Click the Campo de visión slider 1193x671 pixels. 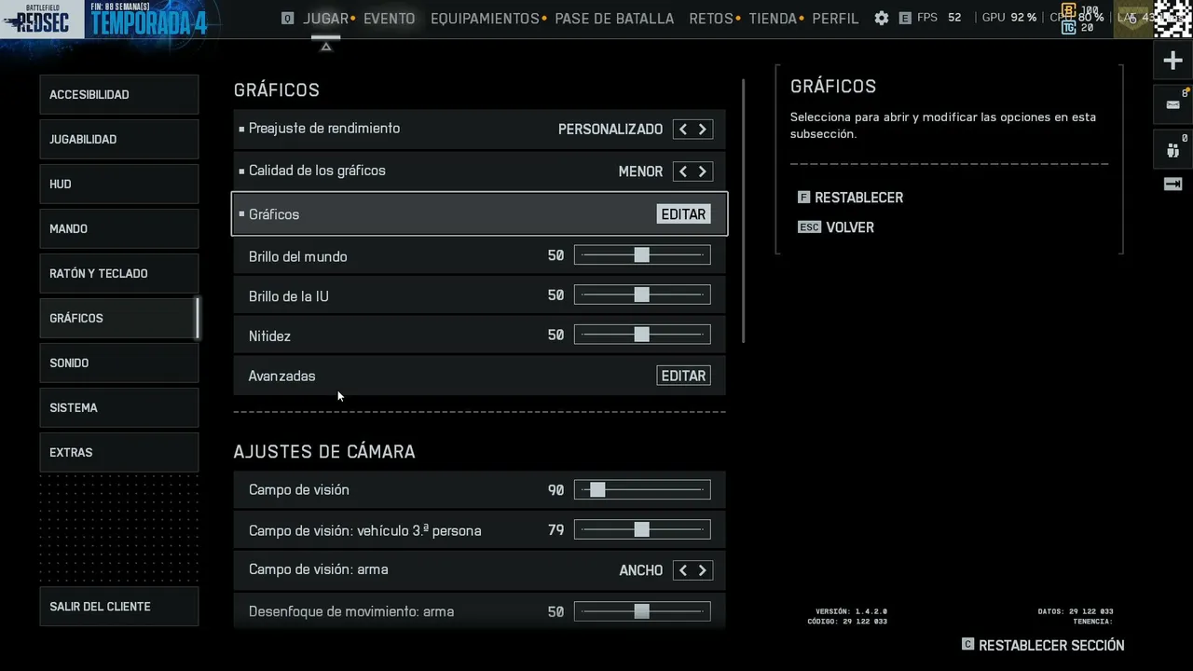(x=642, y=489)
